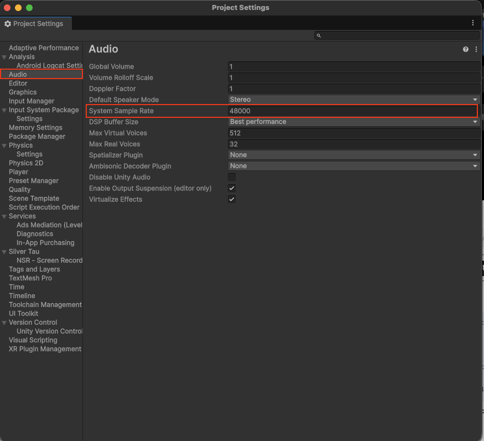Select Graphics in the settings sidebar

(23, 92)
